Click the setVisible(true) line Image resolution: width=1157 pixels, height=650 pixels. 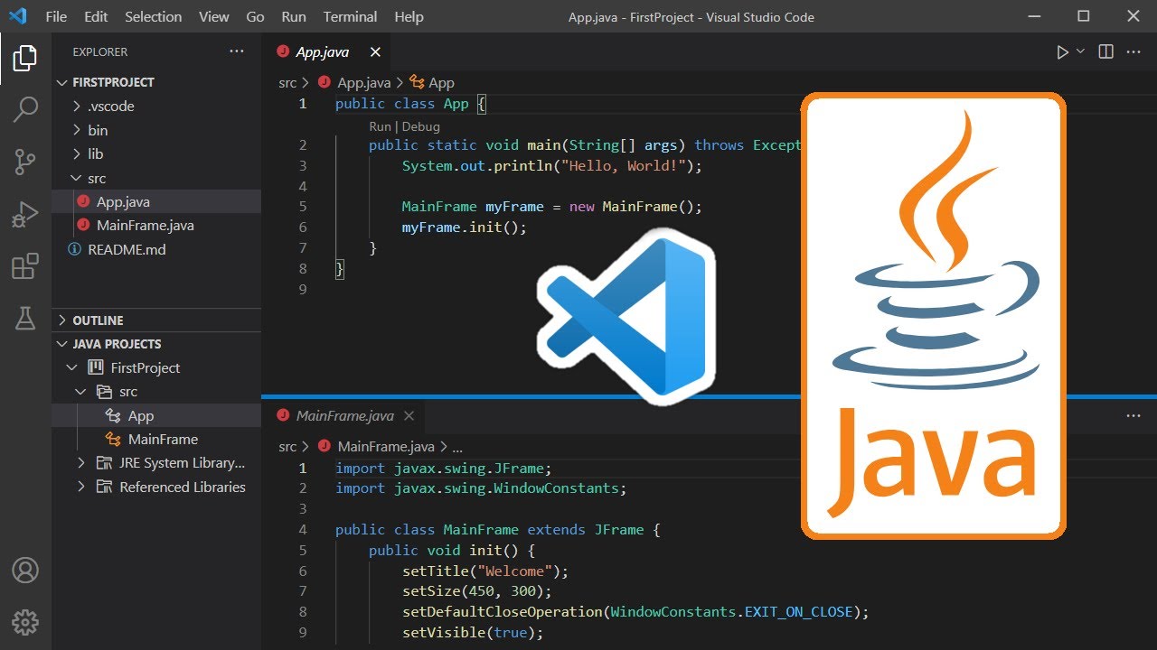click(473, 633)
